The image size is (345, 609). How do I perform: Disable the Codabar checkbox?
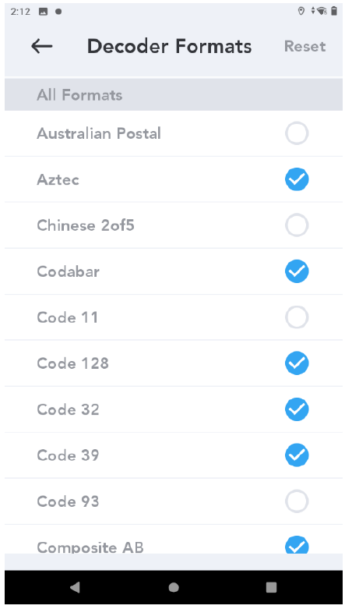(x=297, y=271)
